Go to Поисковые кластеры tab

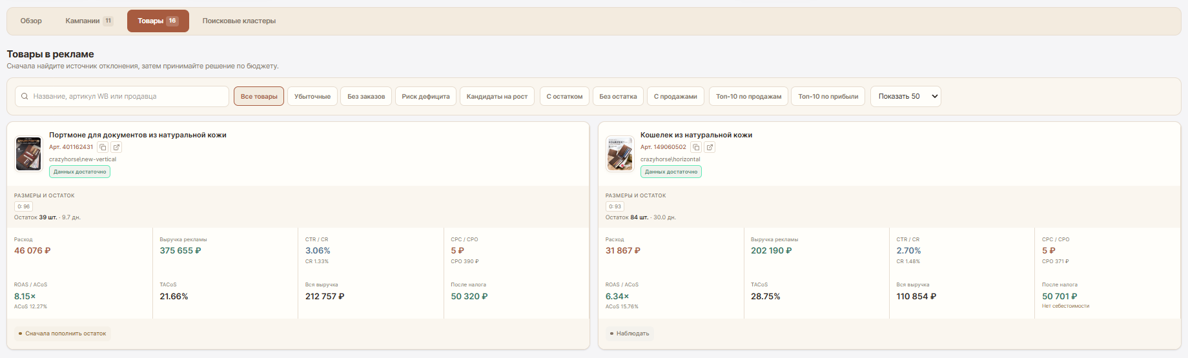click(x=239, y=21)
